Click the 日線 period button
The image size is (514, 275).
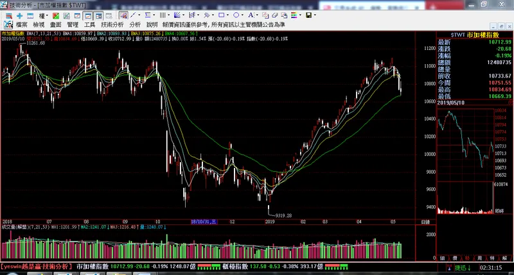coord(425,222)
